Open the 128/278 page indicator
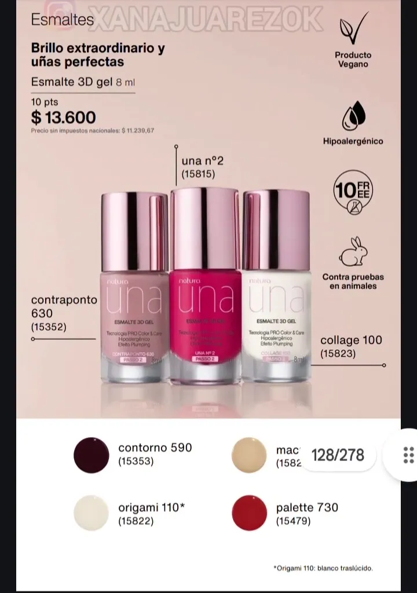Viewport: 417px width, 593px height. 338,455
